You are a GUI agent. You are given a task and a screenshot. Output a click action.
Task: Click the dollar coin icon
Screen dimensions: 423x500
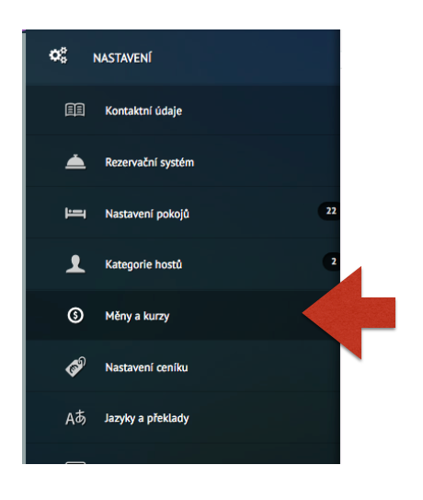point(75,315)
